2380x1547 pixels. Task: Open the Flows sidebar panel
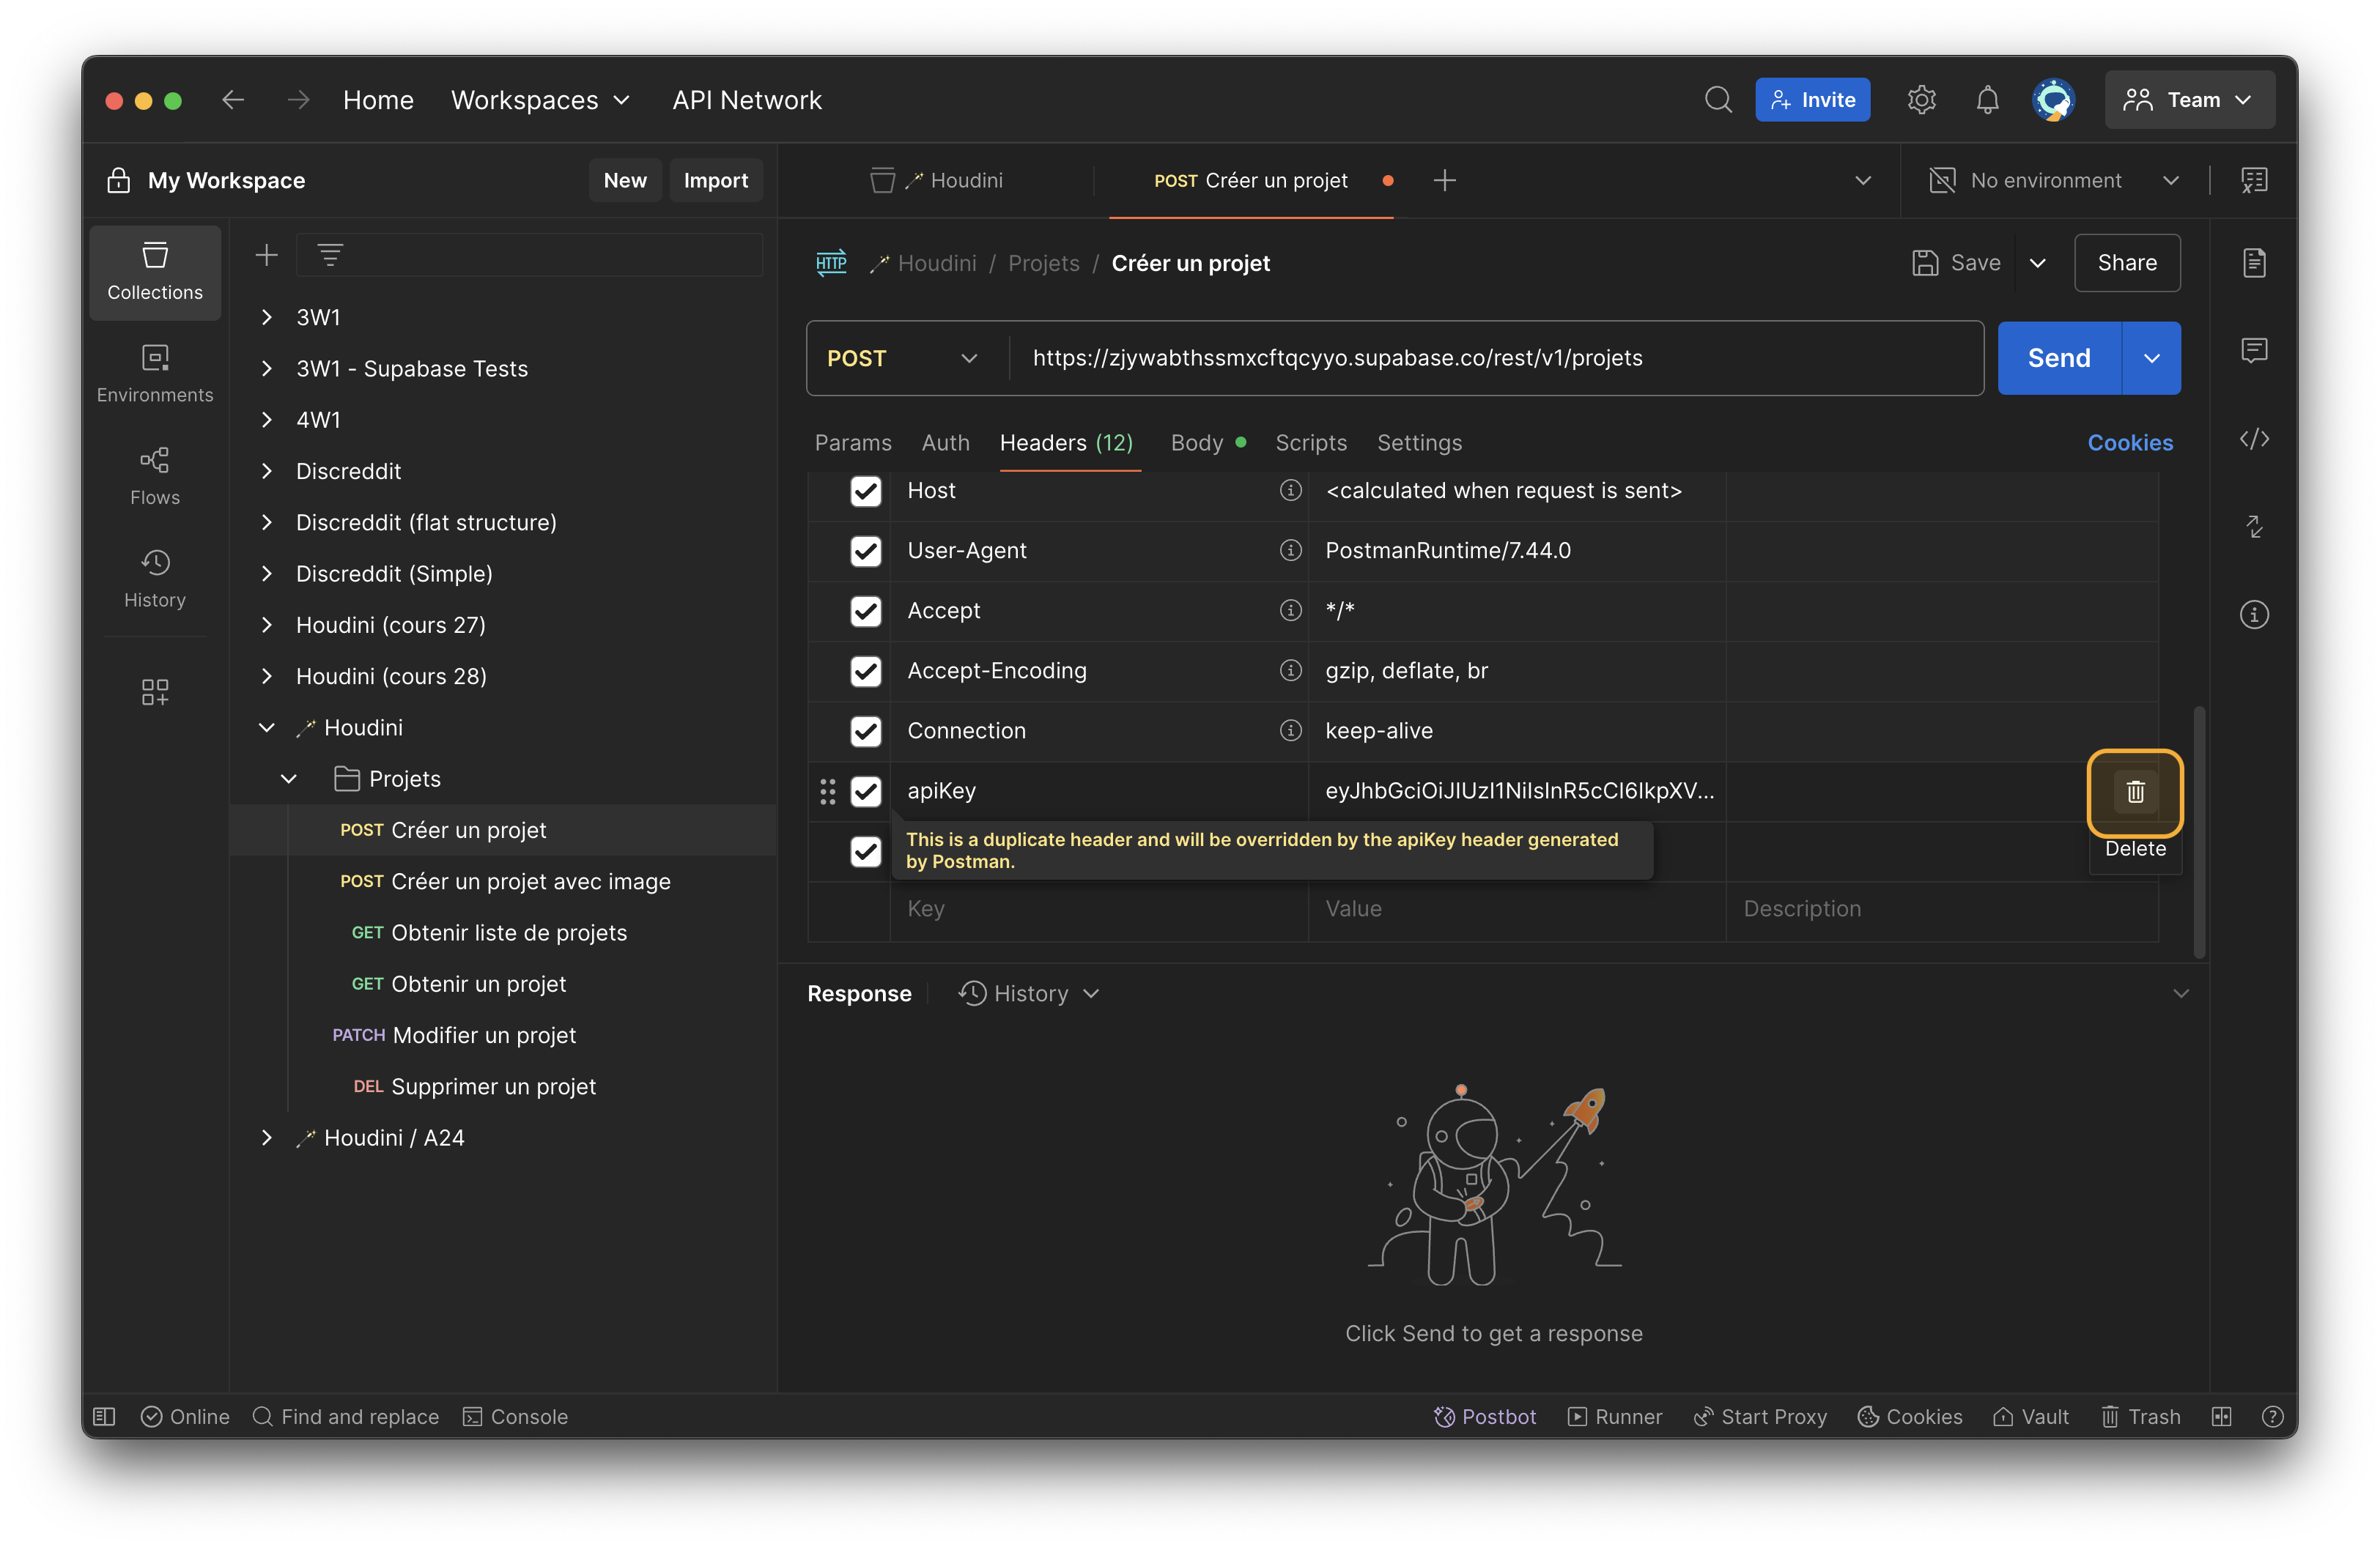[155, 477]
